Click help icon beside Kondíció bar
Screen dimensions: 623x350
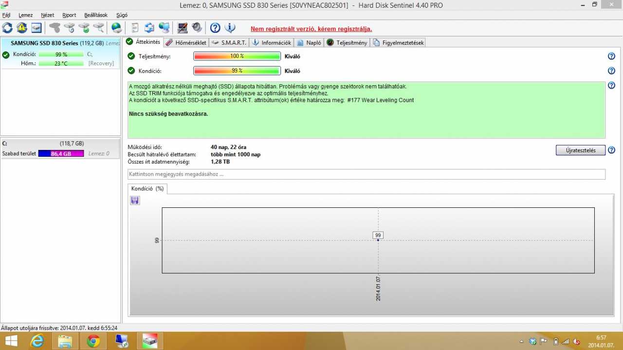(x=611, y=71)
